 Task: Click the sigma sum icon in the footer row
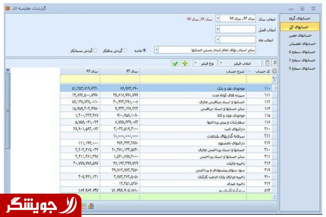click(274, 197)
